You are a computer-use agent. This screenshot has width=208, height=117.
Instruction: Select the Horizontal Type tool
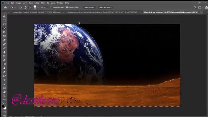coord(4,80)
